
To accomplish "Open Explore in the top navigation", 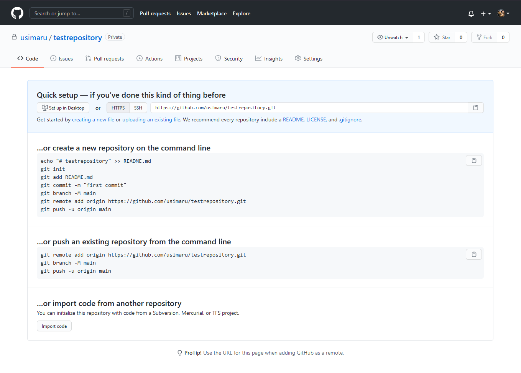I will 242,13.
